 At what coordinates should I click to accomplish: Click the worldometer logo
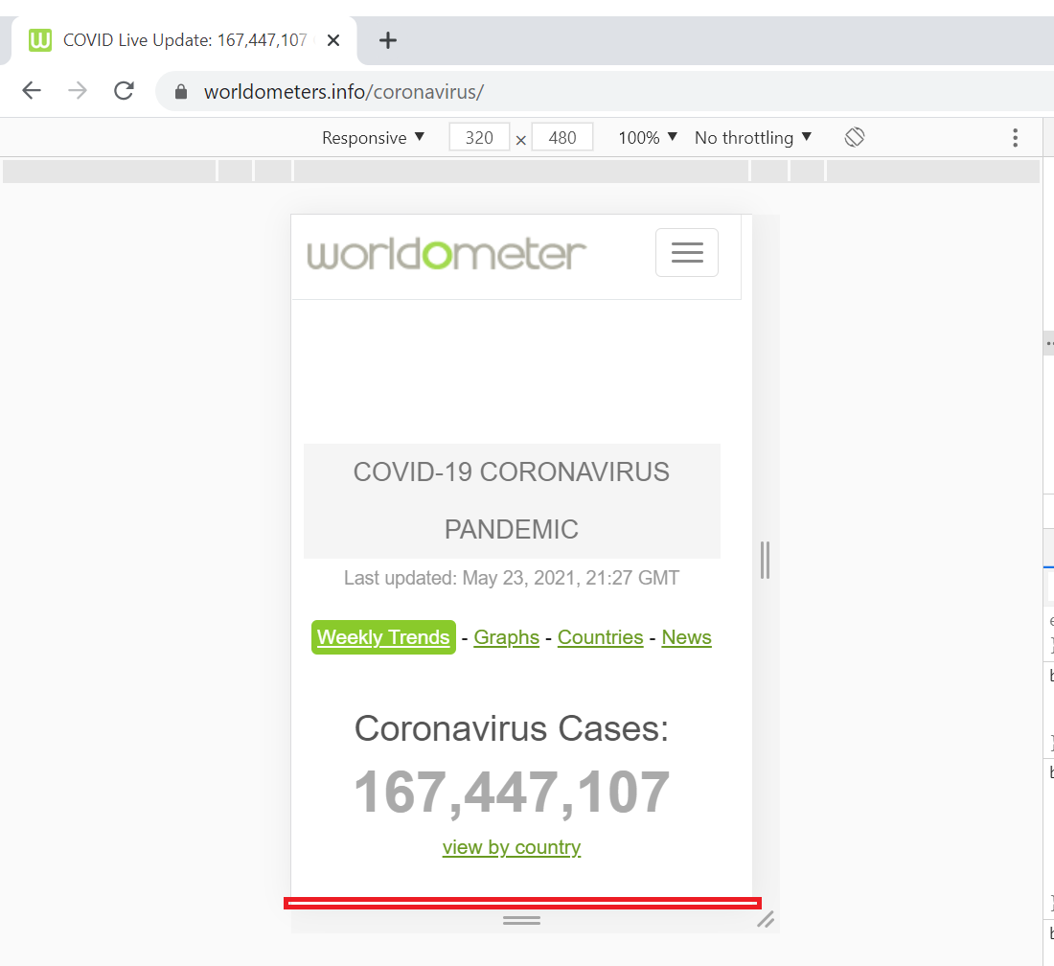click(x=447, y=254)
